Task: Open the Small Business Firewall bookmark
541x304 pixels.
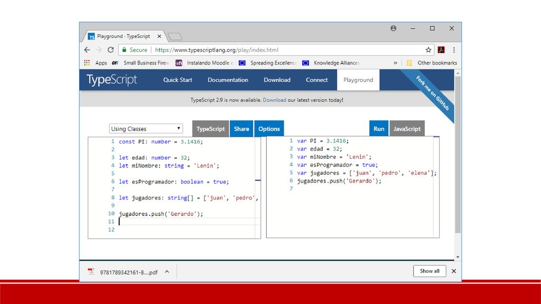Action: tap(141, 63)
